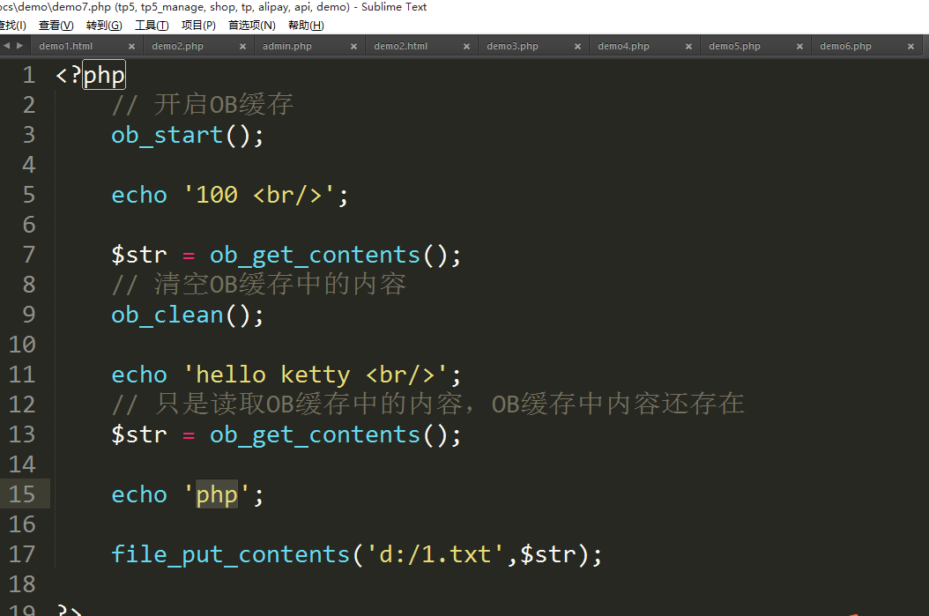Close the demo1.html tab
This screenshot has height=616, width=929.
coord(132,47)
